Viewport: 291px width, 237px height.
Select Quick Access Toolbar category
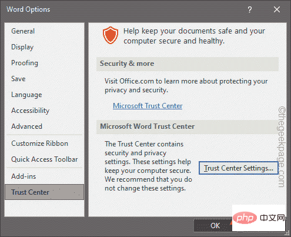coord(45,159)
